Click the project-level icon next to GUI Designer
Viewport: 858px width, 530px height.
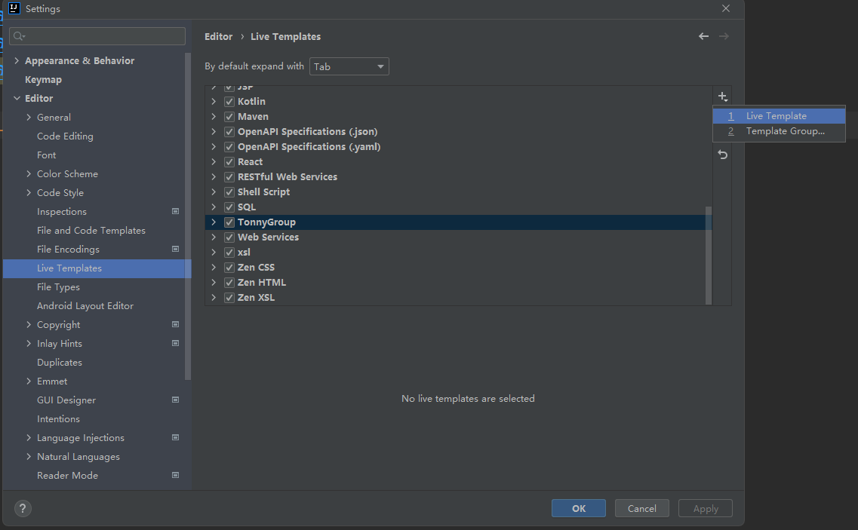(x=176, y=400)
